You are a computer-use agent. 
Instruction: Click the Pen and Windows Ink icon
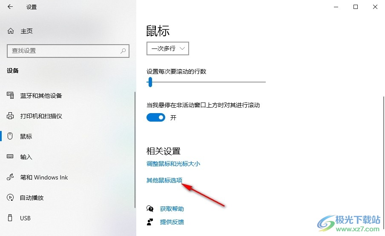coord(10,177)
